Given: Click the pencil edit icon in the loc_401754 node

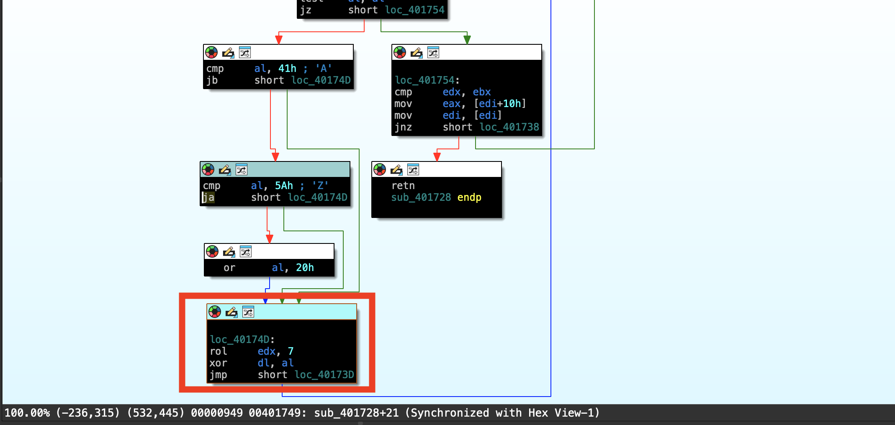Looking at the screenshot, I should (417, 52).
